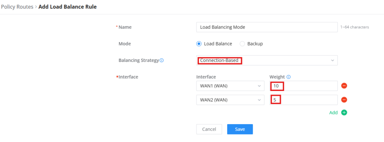Click the Interface column header above WAN1

206,77
